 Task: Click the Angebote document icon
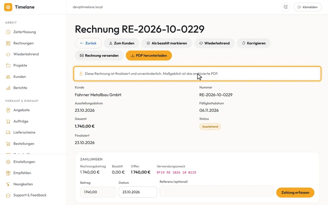8,110
